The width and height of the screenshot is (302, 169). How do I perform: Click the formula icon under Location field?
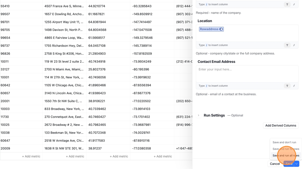click(x=294, y=45)
